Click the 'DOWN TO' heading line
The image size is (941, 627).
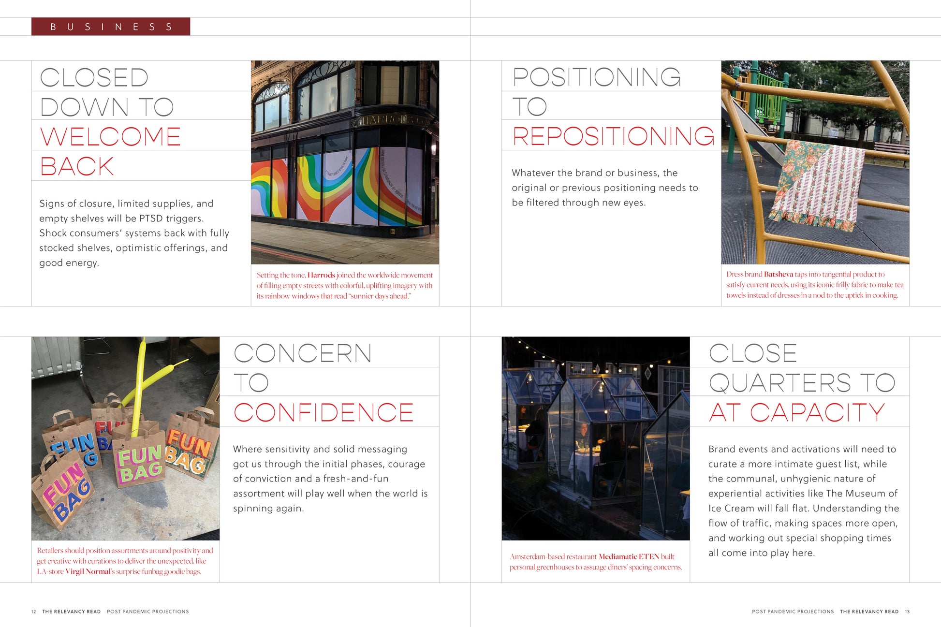(x=107, y=107)
